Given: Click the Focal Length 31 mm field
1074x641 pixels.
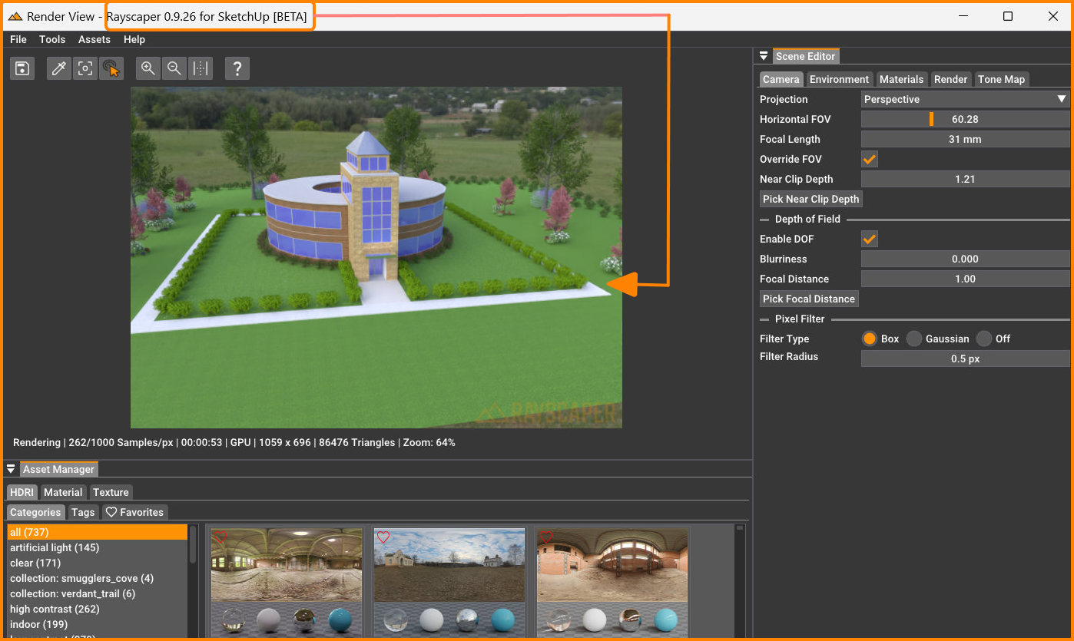Looking at the screenshot, I should click(x=965, y=139).
